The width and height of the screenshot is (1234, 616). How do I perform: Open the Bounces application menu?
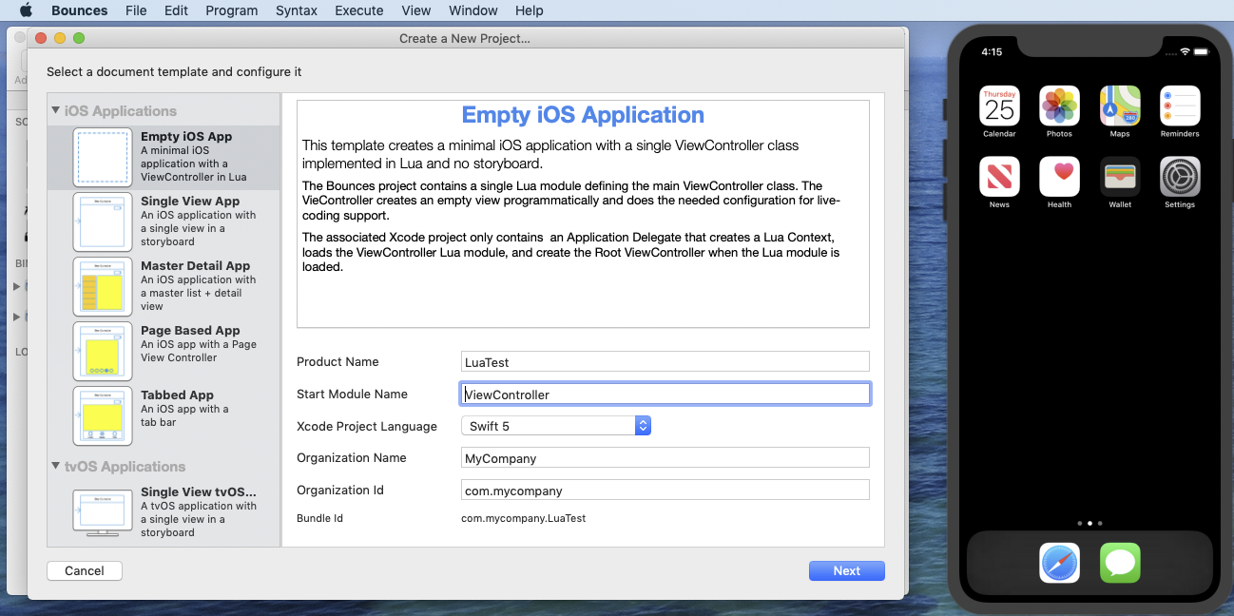[79, 10]
